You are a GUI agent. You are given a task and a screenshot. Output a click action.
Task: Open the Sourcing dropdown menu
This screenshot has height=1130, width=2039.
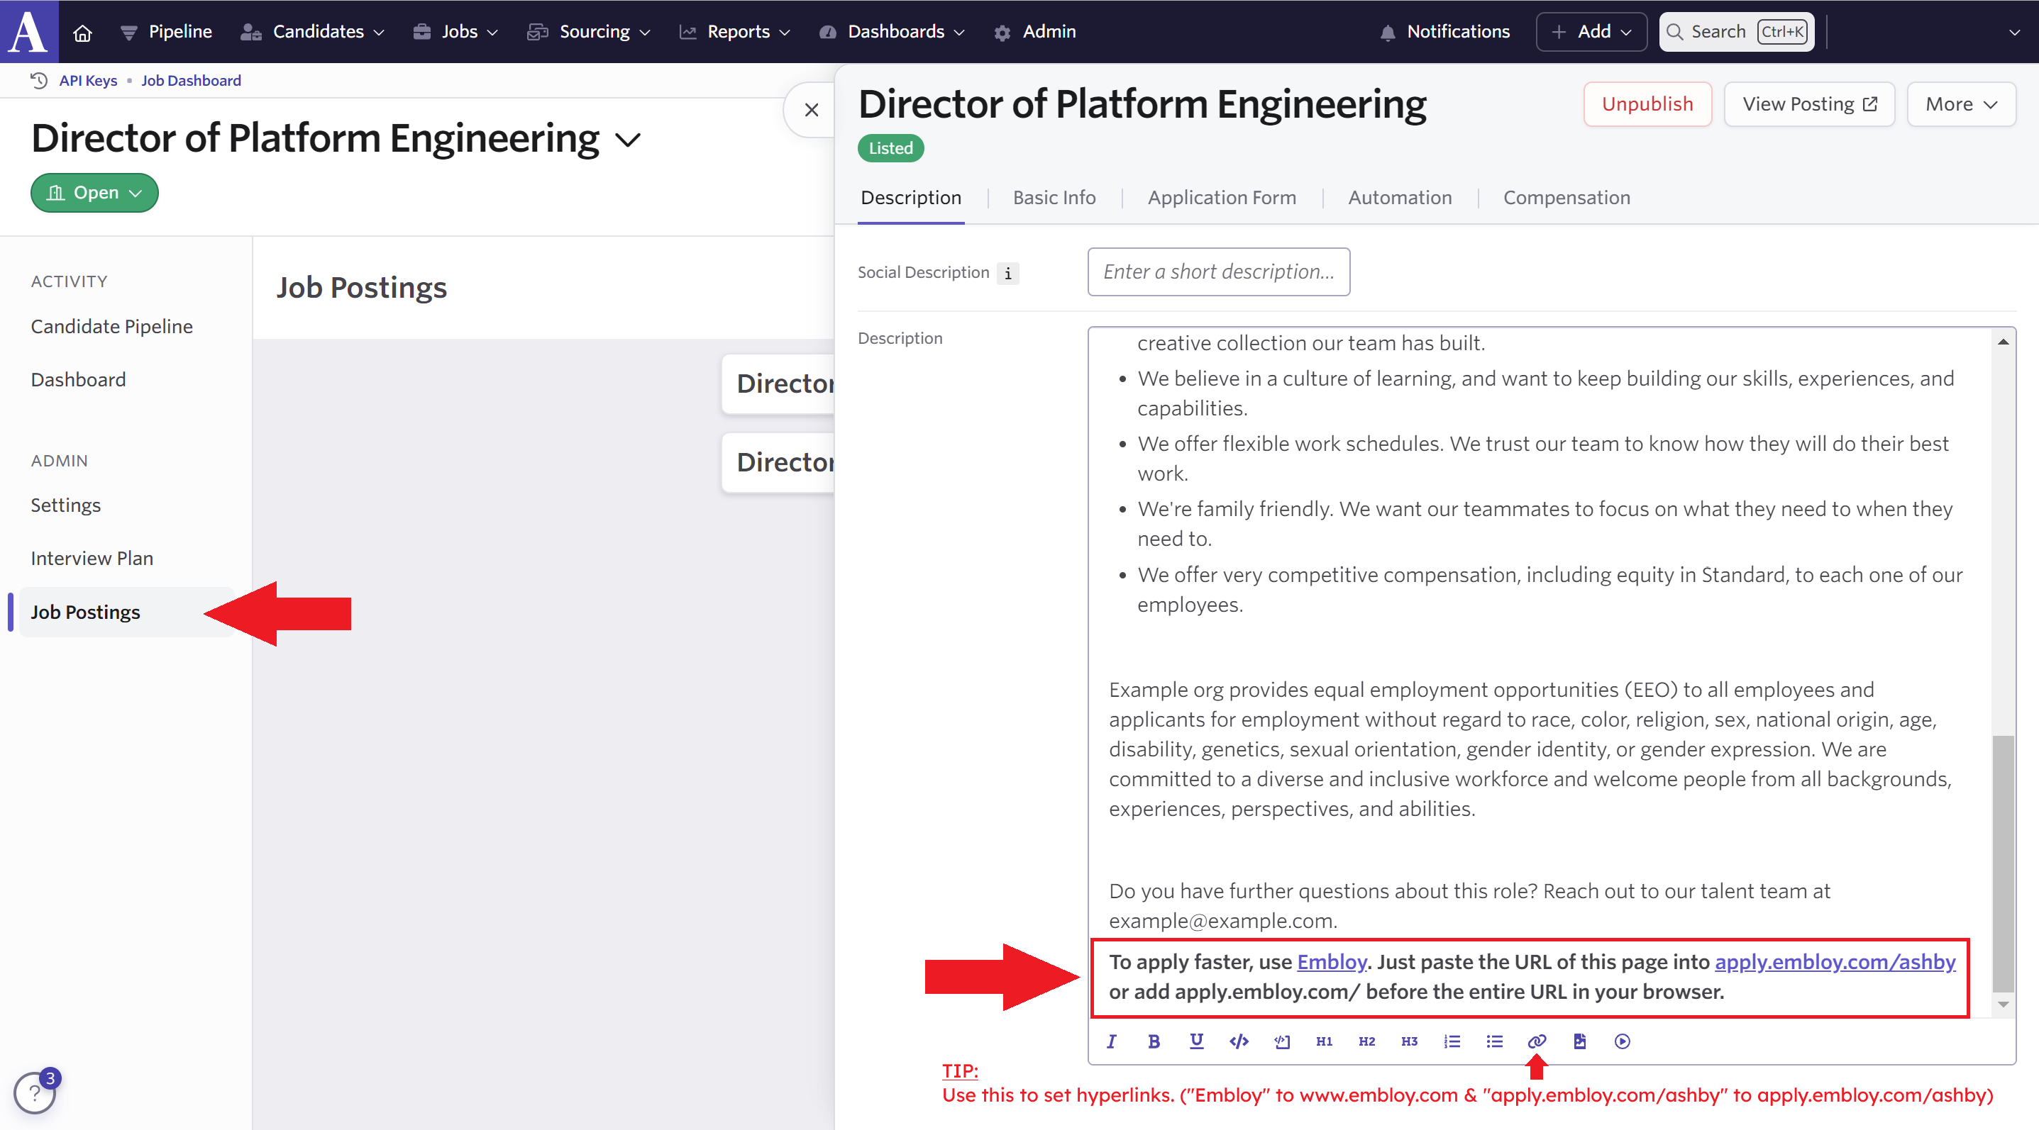tap(589, 32)
